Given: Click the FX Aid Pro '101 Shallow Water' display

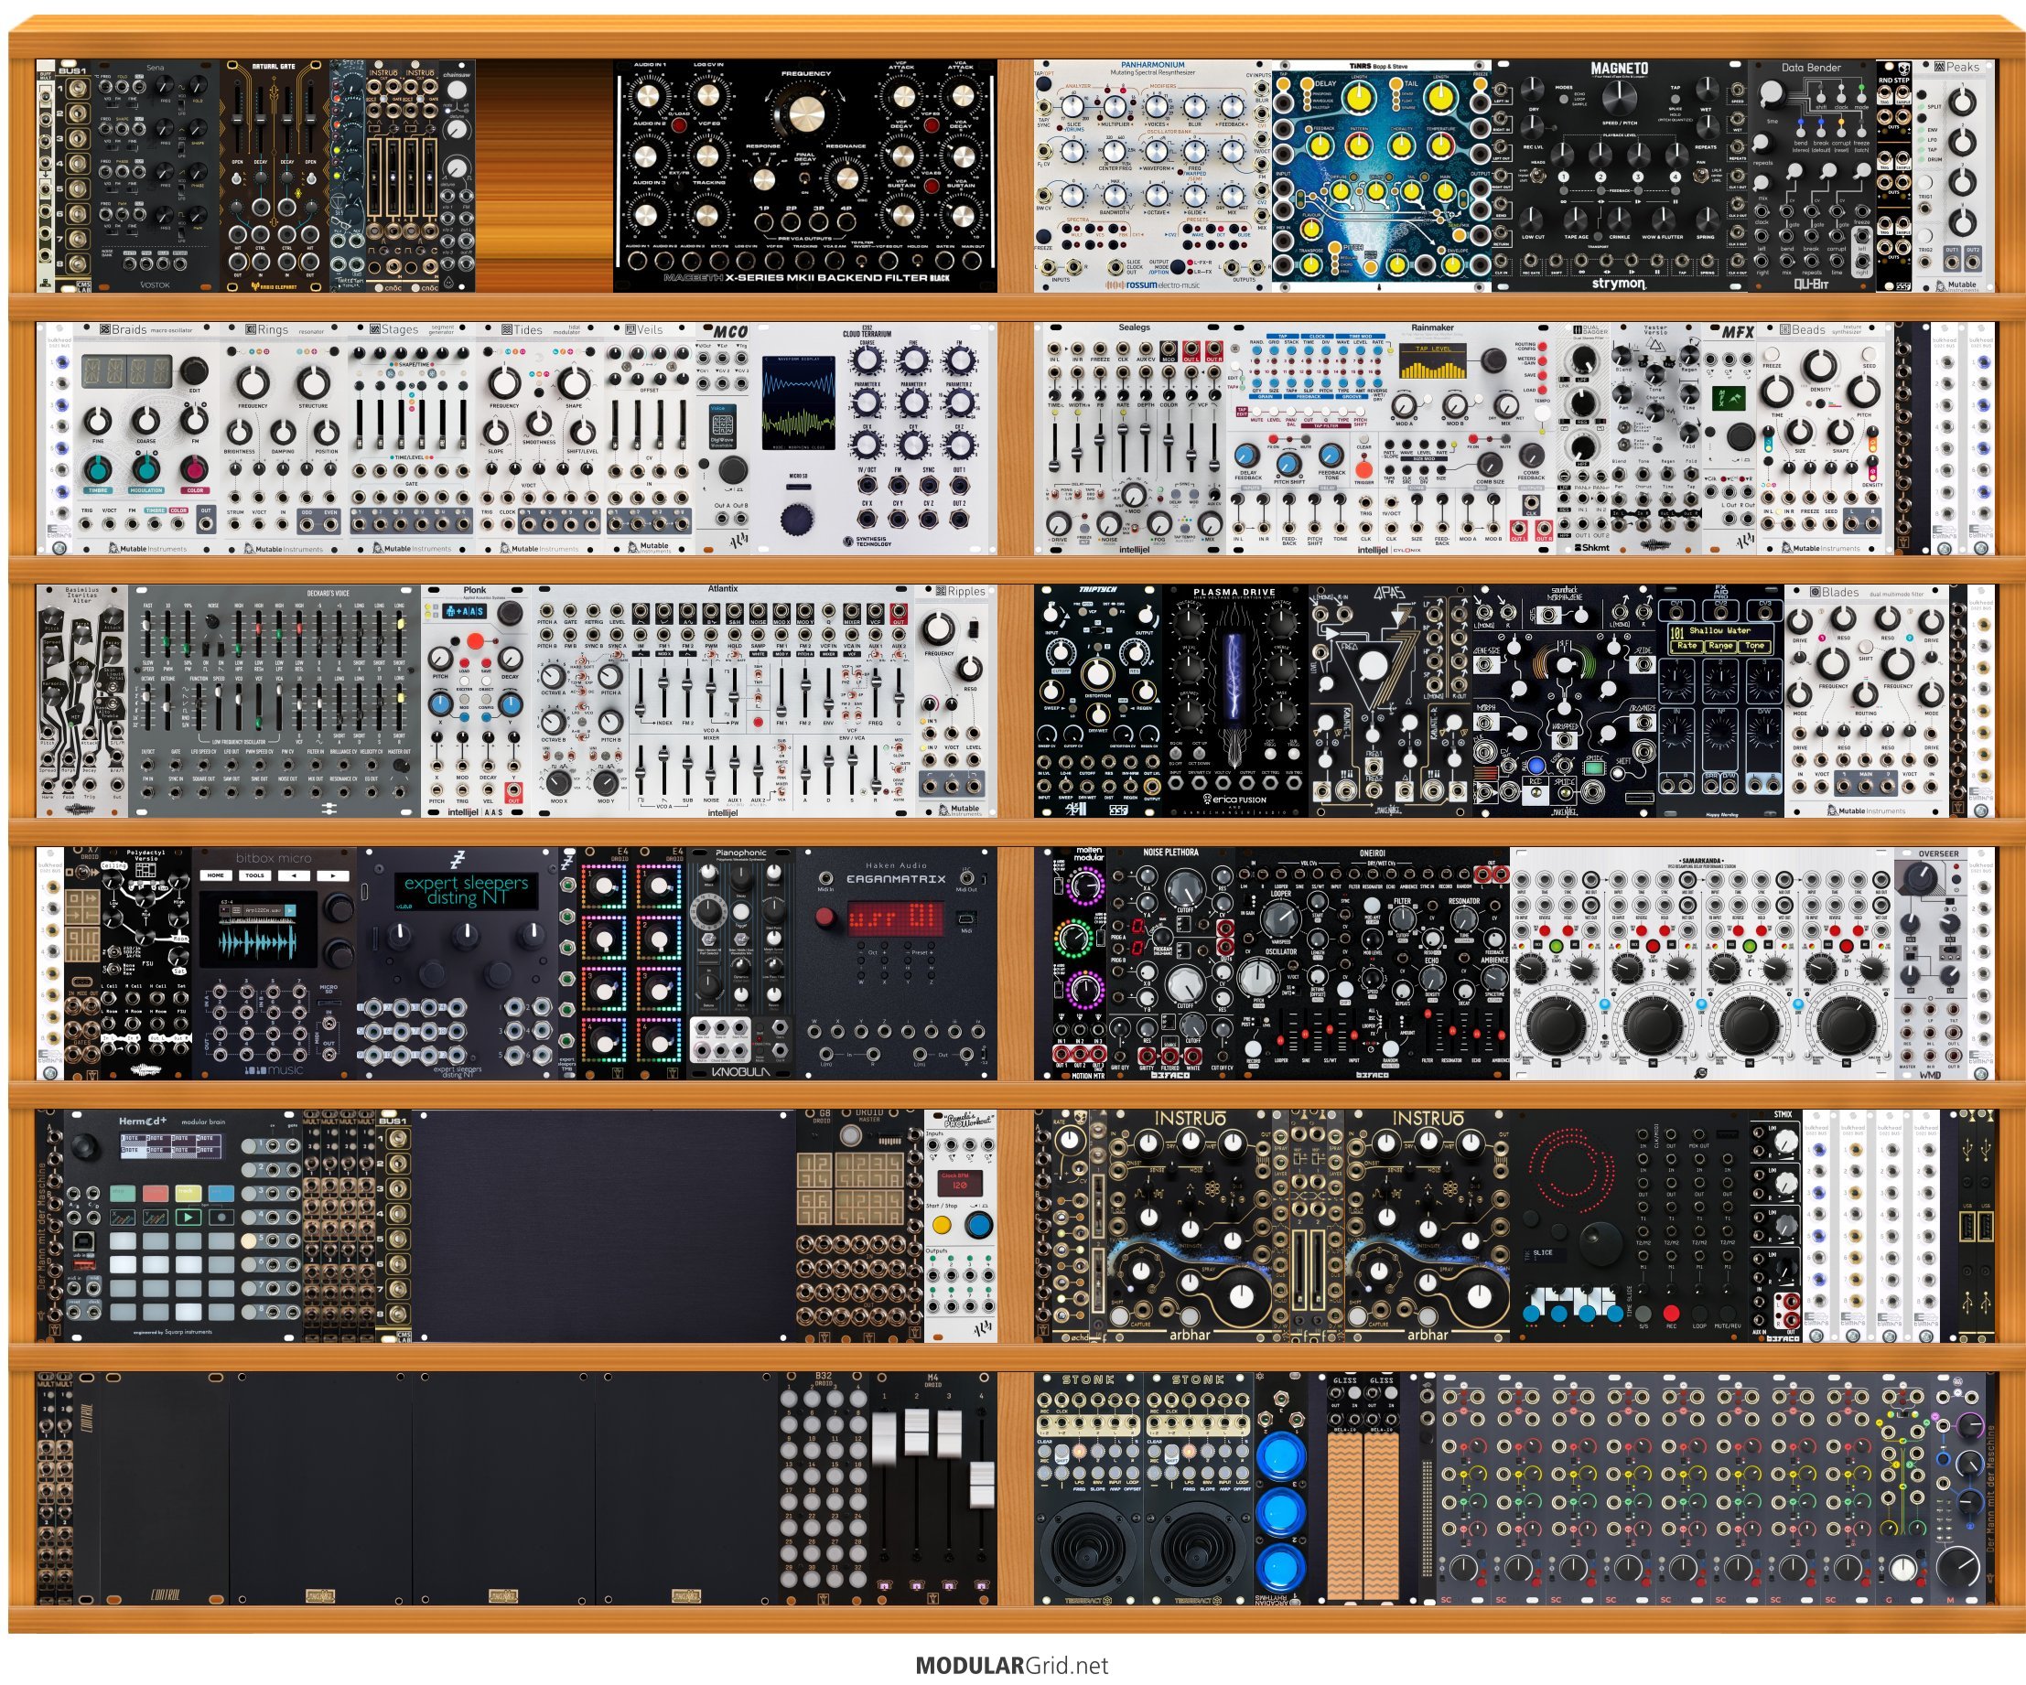Looking at the screenshot, I should point(1720,638).
